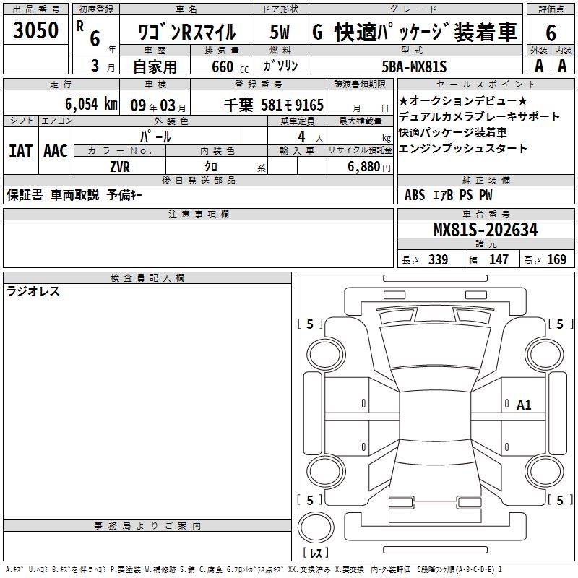Select inspector note ラジオレス
Screen dimensions: 578x578
(33, 291)
